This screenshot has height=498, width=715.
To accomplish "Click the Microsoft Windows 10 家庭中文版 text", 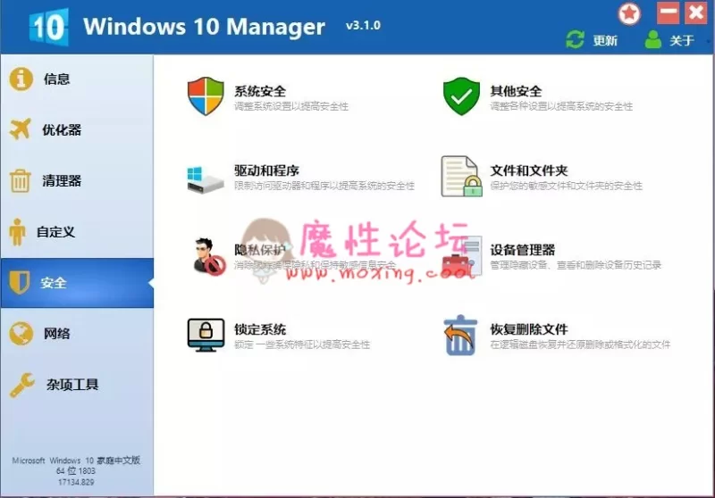I will point(76,461).
